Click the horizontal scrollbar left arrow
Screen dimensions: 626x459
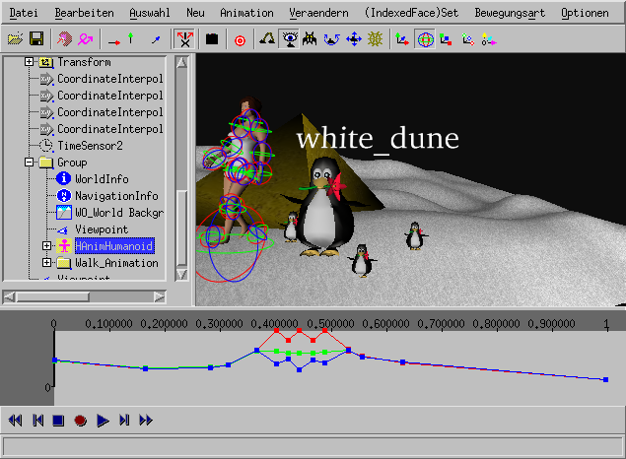point(9,296)
